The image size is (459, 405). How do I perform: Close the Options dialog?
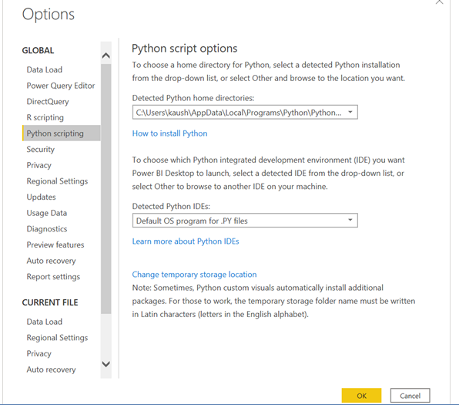point(440,2)
